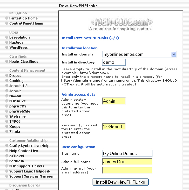
Task: Select Drupal under Content Management
Action: coord(15,76)
